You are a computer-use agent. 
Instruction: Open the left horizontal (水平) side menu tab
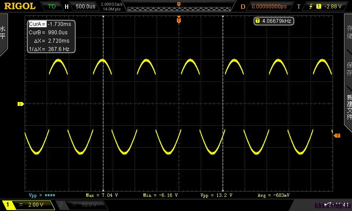click(3, 34)
